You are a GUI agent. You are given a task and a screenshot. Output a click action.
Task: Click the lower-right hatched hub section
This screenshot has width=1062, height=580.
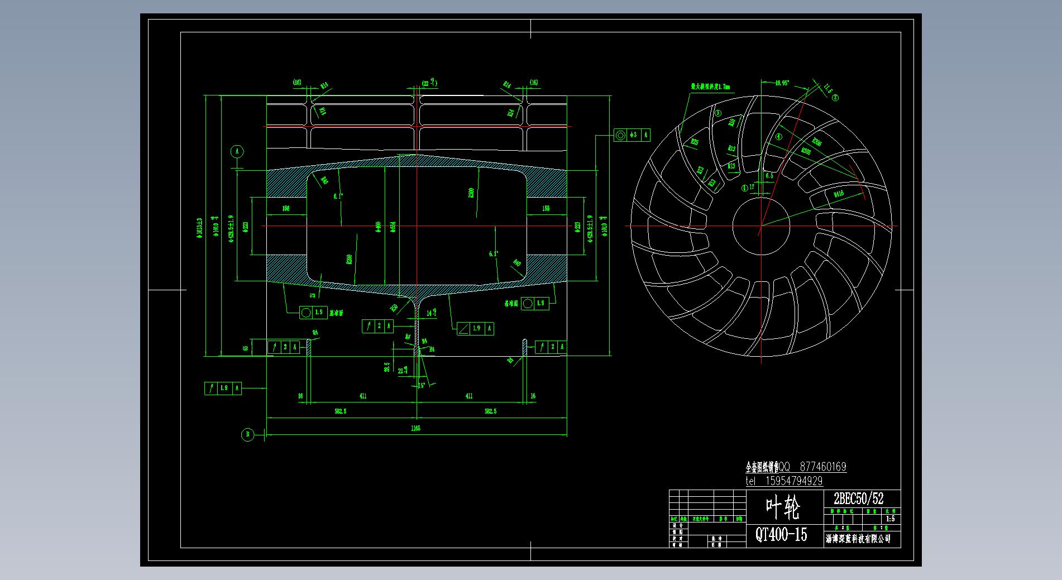tap(546, 269)
